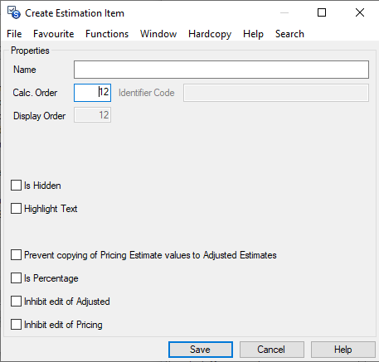Click the Identifier Code field
This screenshot has width=379, height=362.
pos(276,93)
